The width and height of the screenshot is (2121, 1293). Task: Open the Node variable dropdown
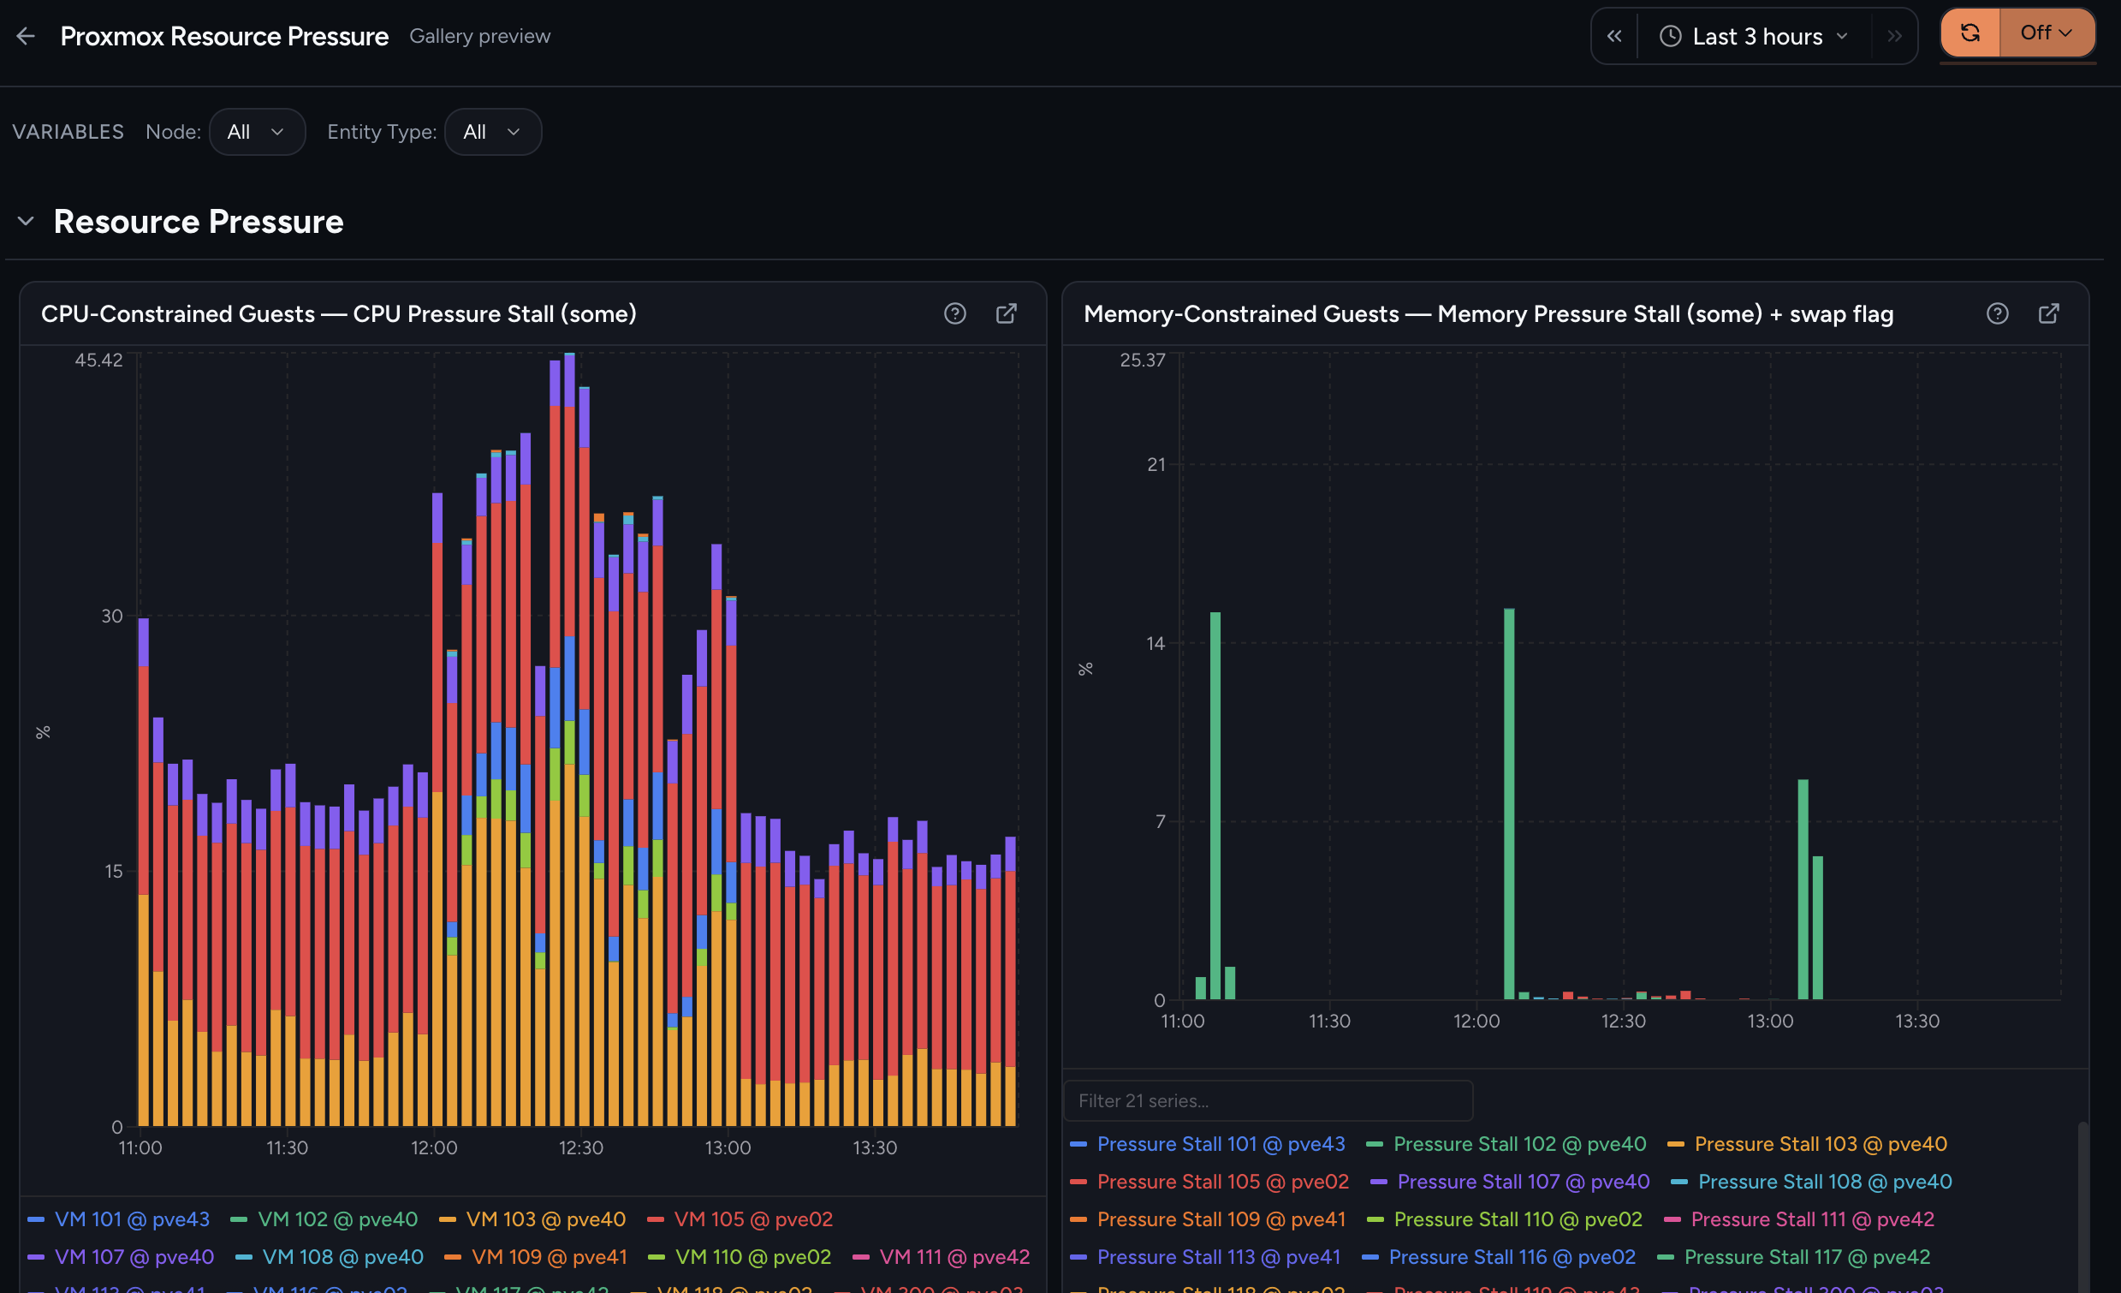coord(257,132)
